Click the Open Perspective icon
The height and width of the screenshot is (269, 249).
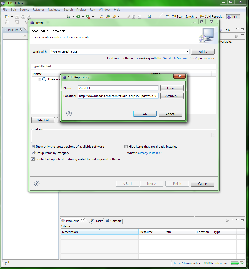pyautogui.click(x=168, y=17)
